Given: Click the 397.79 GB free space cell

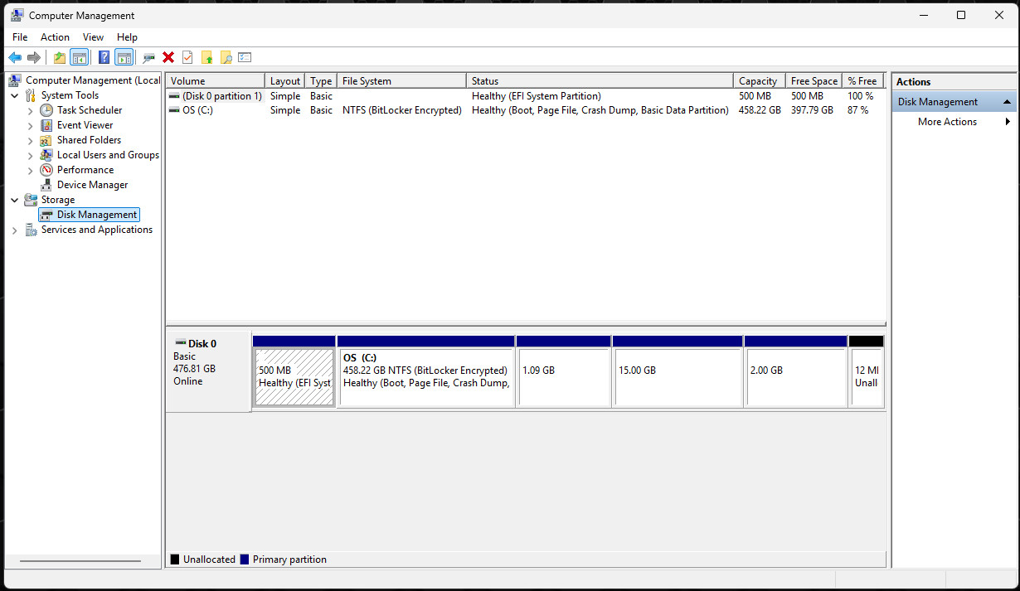Looking at the screenshot, I should 812,110.
